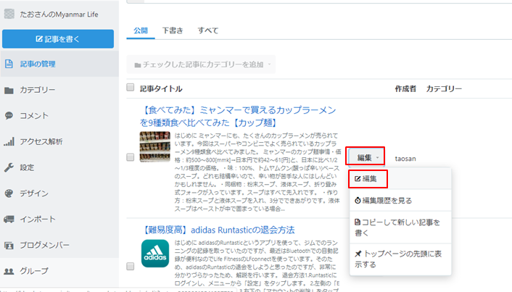The width and height of the screenshot is (512, 292).
Task: Click the wrench icon beside 設定
Action: (9, 167)
